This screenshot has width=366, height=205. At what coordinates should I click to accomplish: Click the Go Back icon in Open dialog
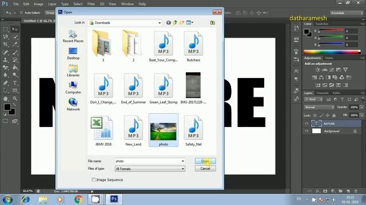pos(169,23)
